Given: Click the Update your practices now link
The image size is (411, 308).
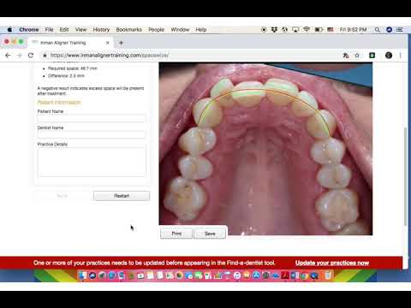Looking at the screenshot, I should pyautogui.click(x=332, y=263).
